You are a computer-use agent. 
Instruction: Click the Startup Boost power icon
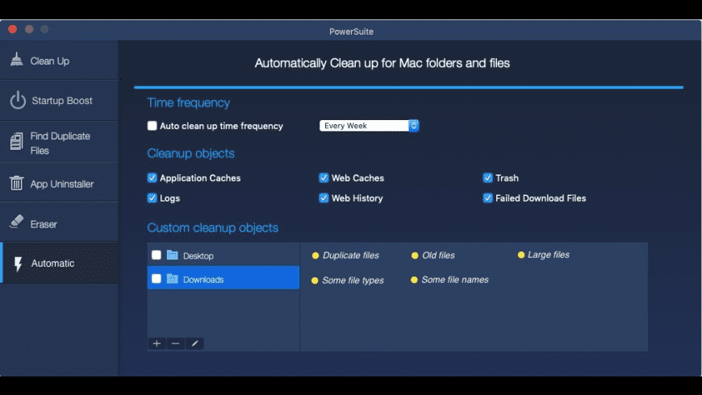coord(18,100)
